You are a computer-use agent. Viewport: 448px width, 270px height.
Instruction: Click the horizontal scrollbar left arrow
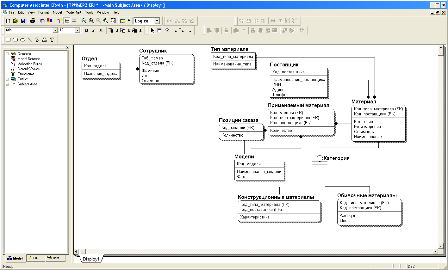[x=76, y=251]
